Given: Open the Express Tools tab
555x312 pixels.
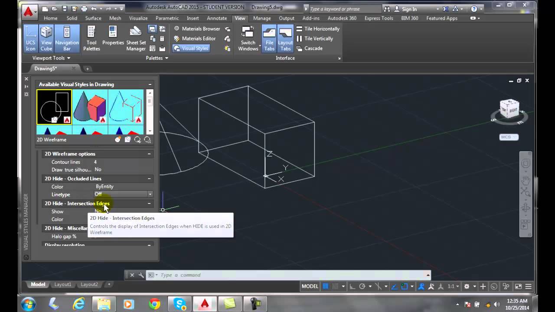Looking at the screenshot, I should click(379, 18).
